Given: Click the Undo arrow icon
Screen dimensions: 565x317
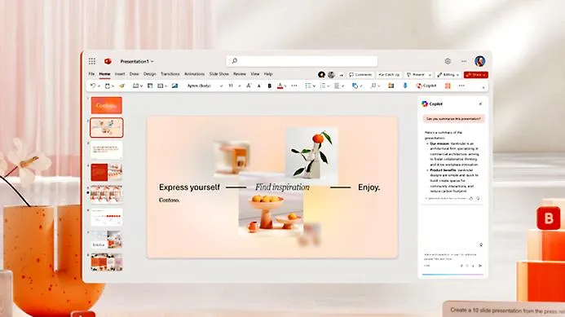Looking at the screenshot, I should (93, 86).
